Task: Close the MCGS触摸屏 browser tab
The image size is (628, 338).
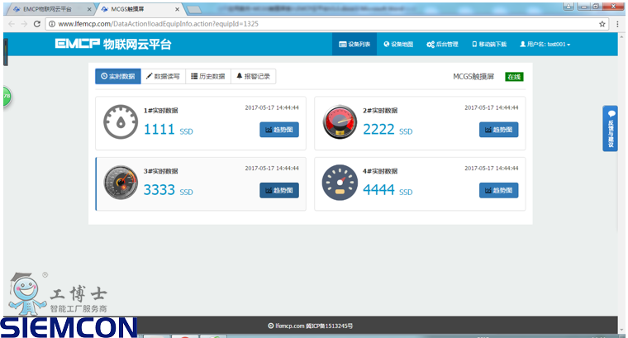Action: click(x=178, y=9)
